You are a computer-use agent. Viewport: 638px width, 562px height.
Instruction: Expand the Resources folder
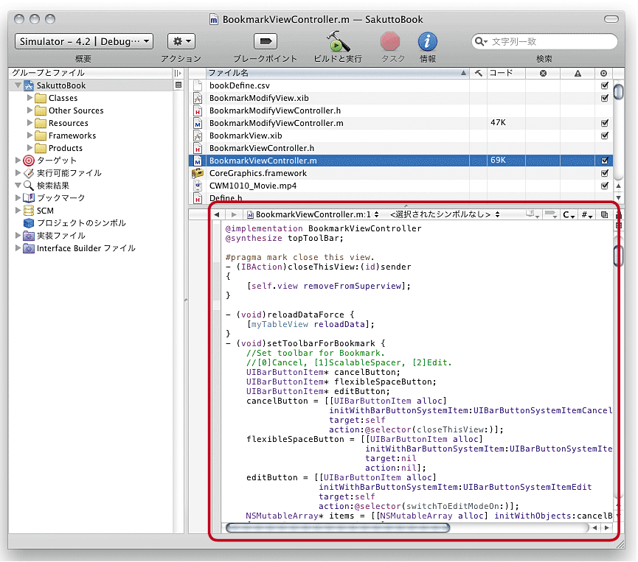click(30, 123)
